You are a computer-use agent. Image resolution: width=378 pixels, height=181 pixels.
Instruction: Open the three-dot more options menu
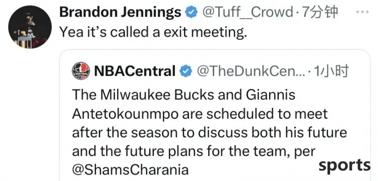[362, 12]
